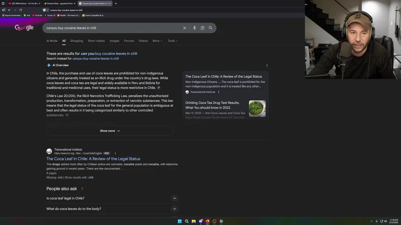401x225 pixels.
Task: Click Import bookmarks button
Action: (x=12, y=15)
